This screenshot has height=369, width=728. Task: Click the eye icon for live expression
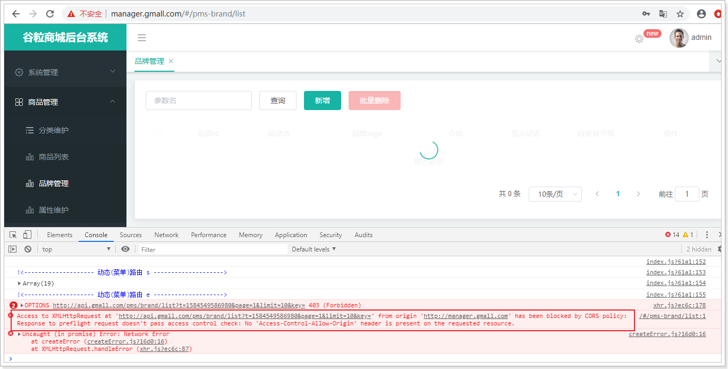click(x=125, y=249)
